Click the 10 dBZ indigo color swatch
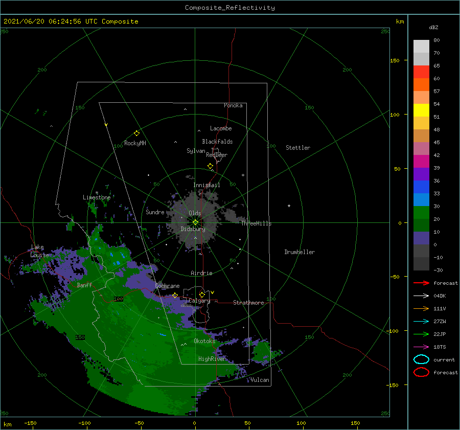The width and height of the screenshot is (460, 430). [421, 238]
